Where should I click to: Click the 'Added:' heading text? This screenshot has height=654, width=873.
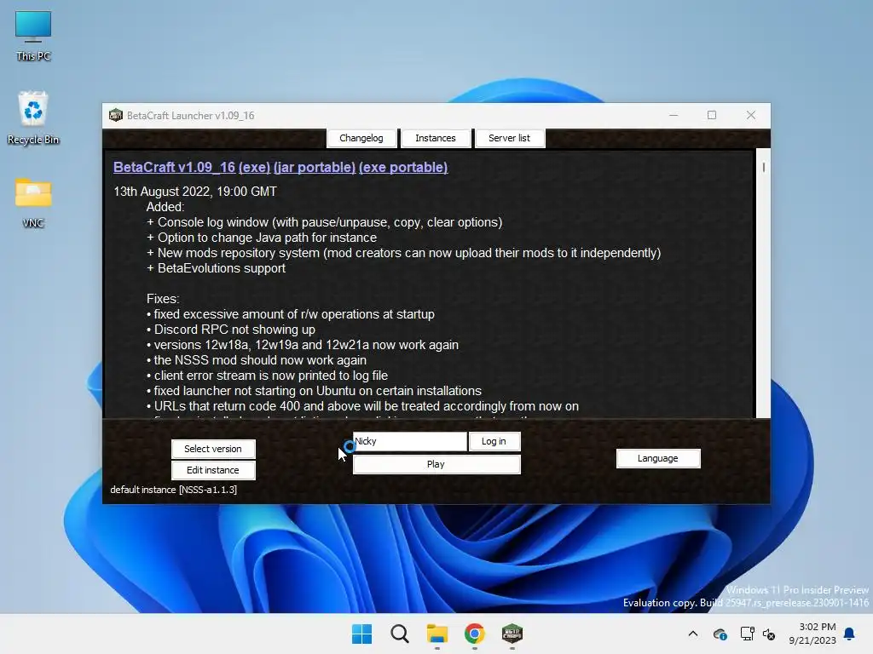click(x=165, y=207)
